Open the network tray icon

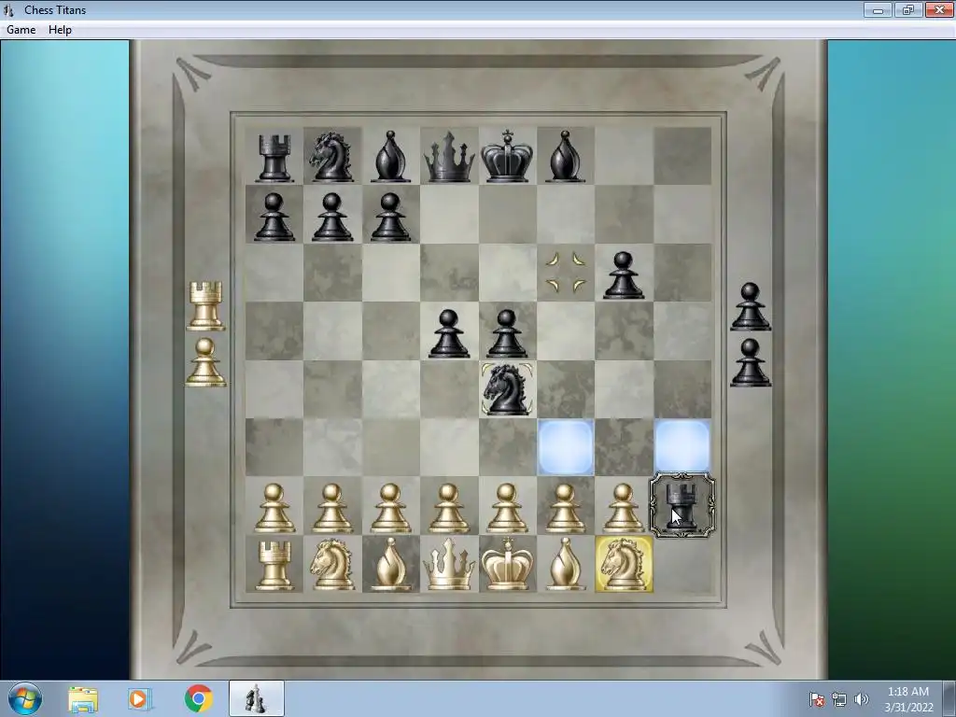coord(839,699)
